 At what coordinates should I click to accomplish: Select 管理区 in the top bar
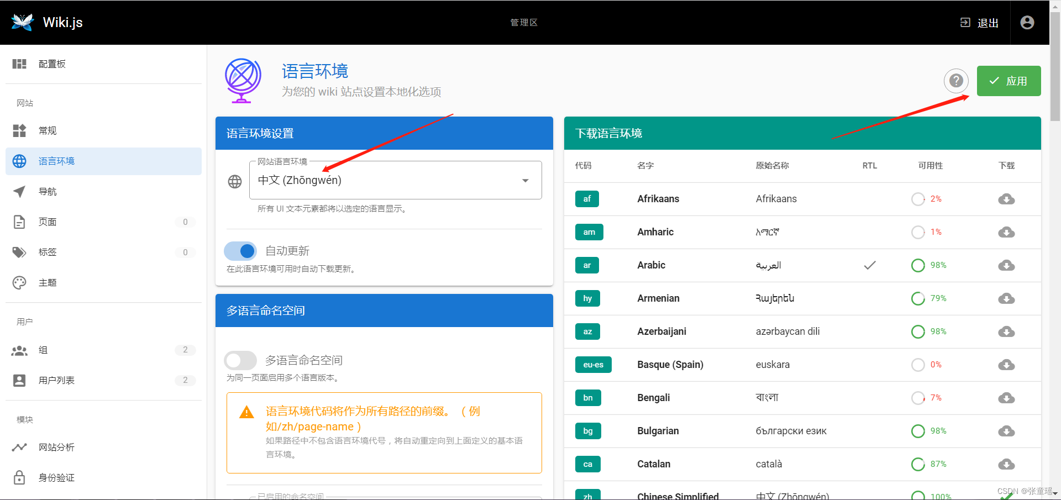524,22
